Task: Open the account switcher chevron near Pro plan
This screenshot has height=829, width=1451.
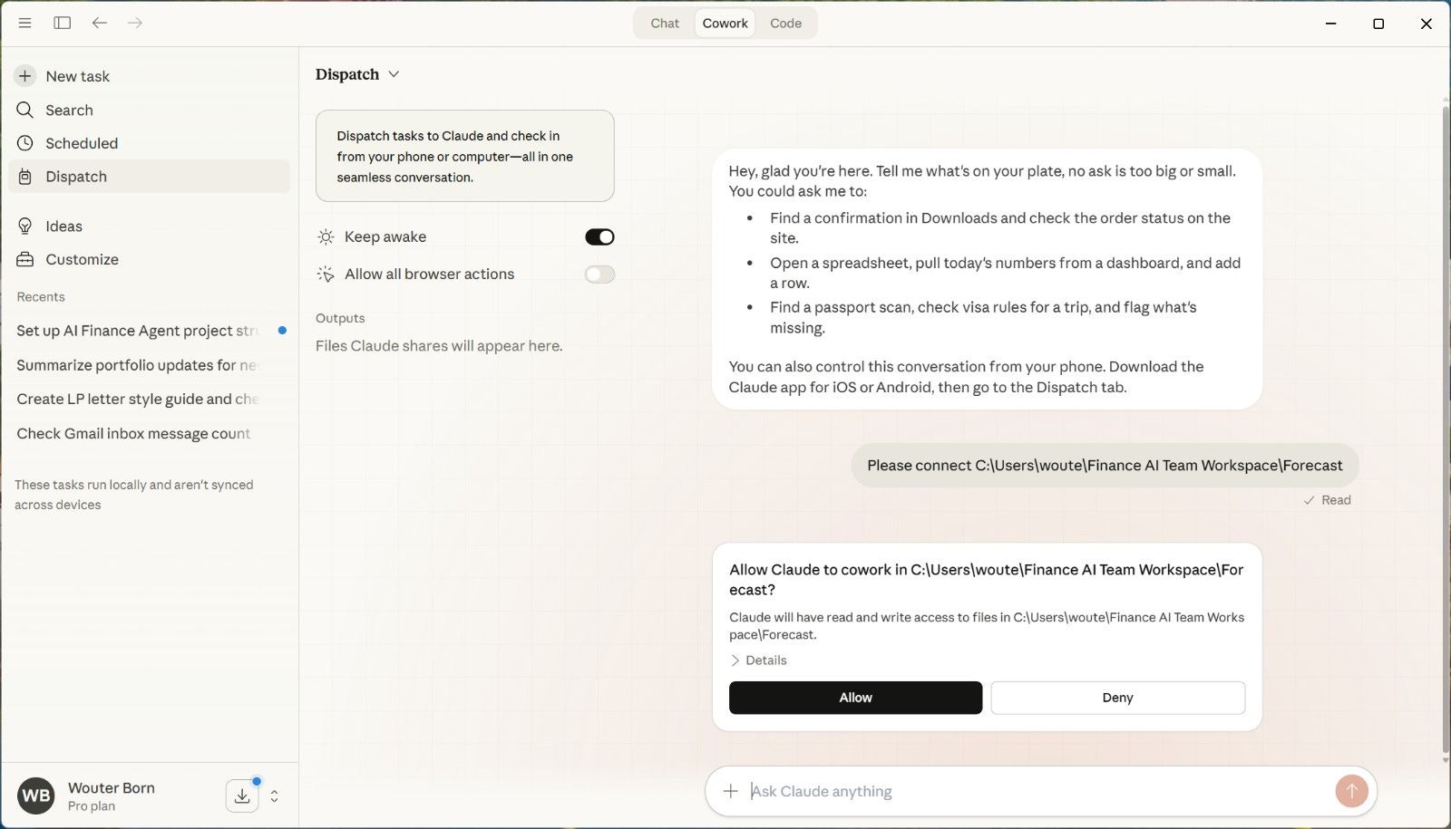Action: tap(273, 795)
